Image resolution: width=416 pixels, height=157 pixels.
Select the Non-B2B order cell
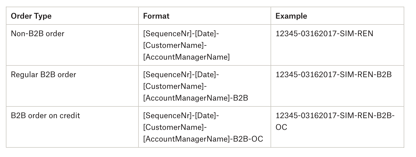pos(37,34)
